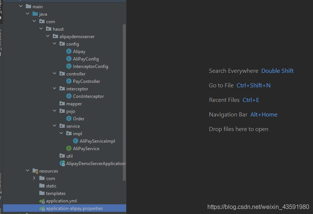Click the AliPayConfig class icon
The image size is (313, 214).
(x=69, y=59)
